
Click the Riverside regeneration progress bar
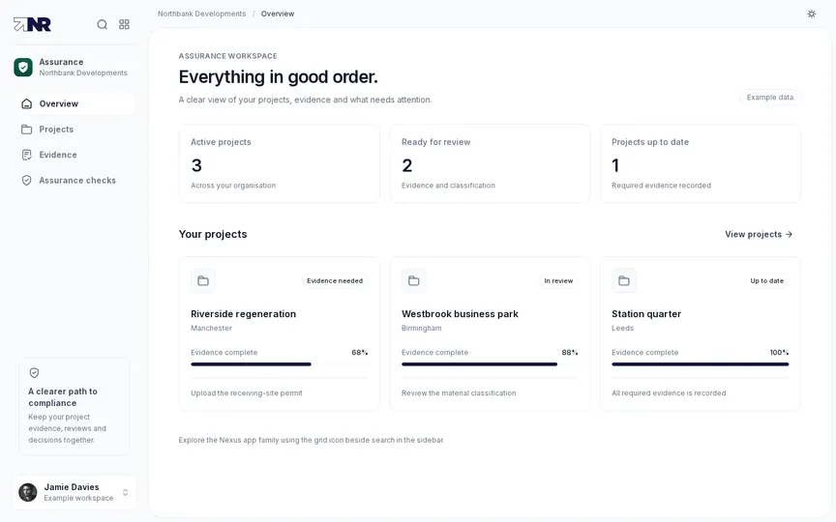click(280, 364)
